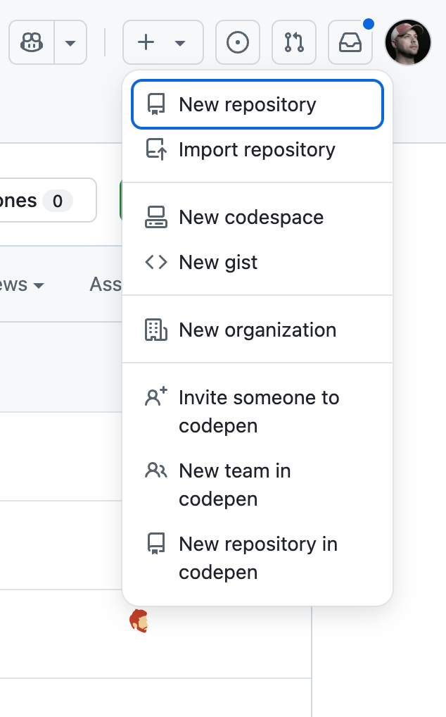Image resolution: width=446 pixels, height=717 pixels.
Task: Select the New organization text label
Action: tap(257, 330)
